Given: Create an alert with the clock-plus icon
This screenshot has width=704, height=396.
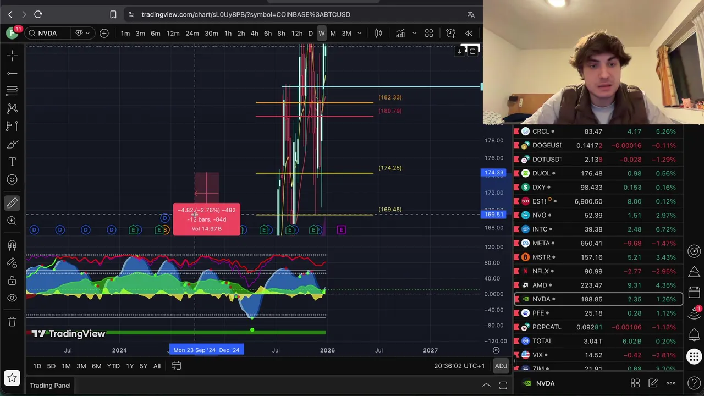Looking at the screenshot, I should click(x=451, y=34).
